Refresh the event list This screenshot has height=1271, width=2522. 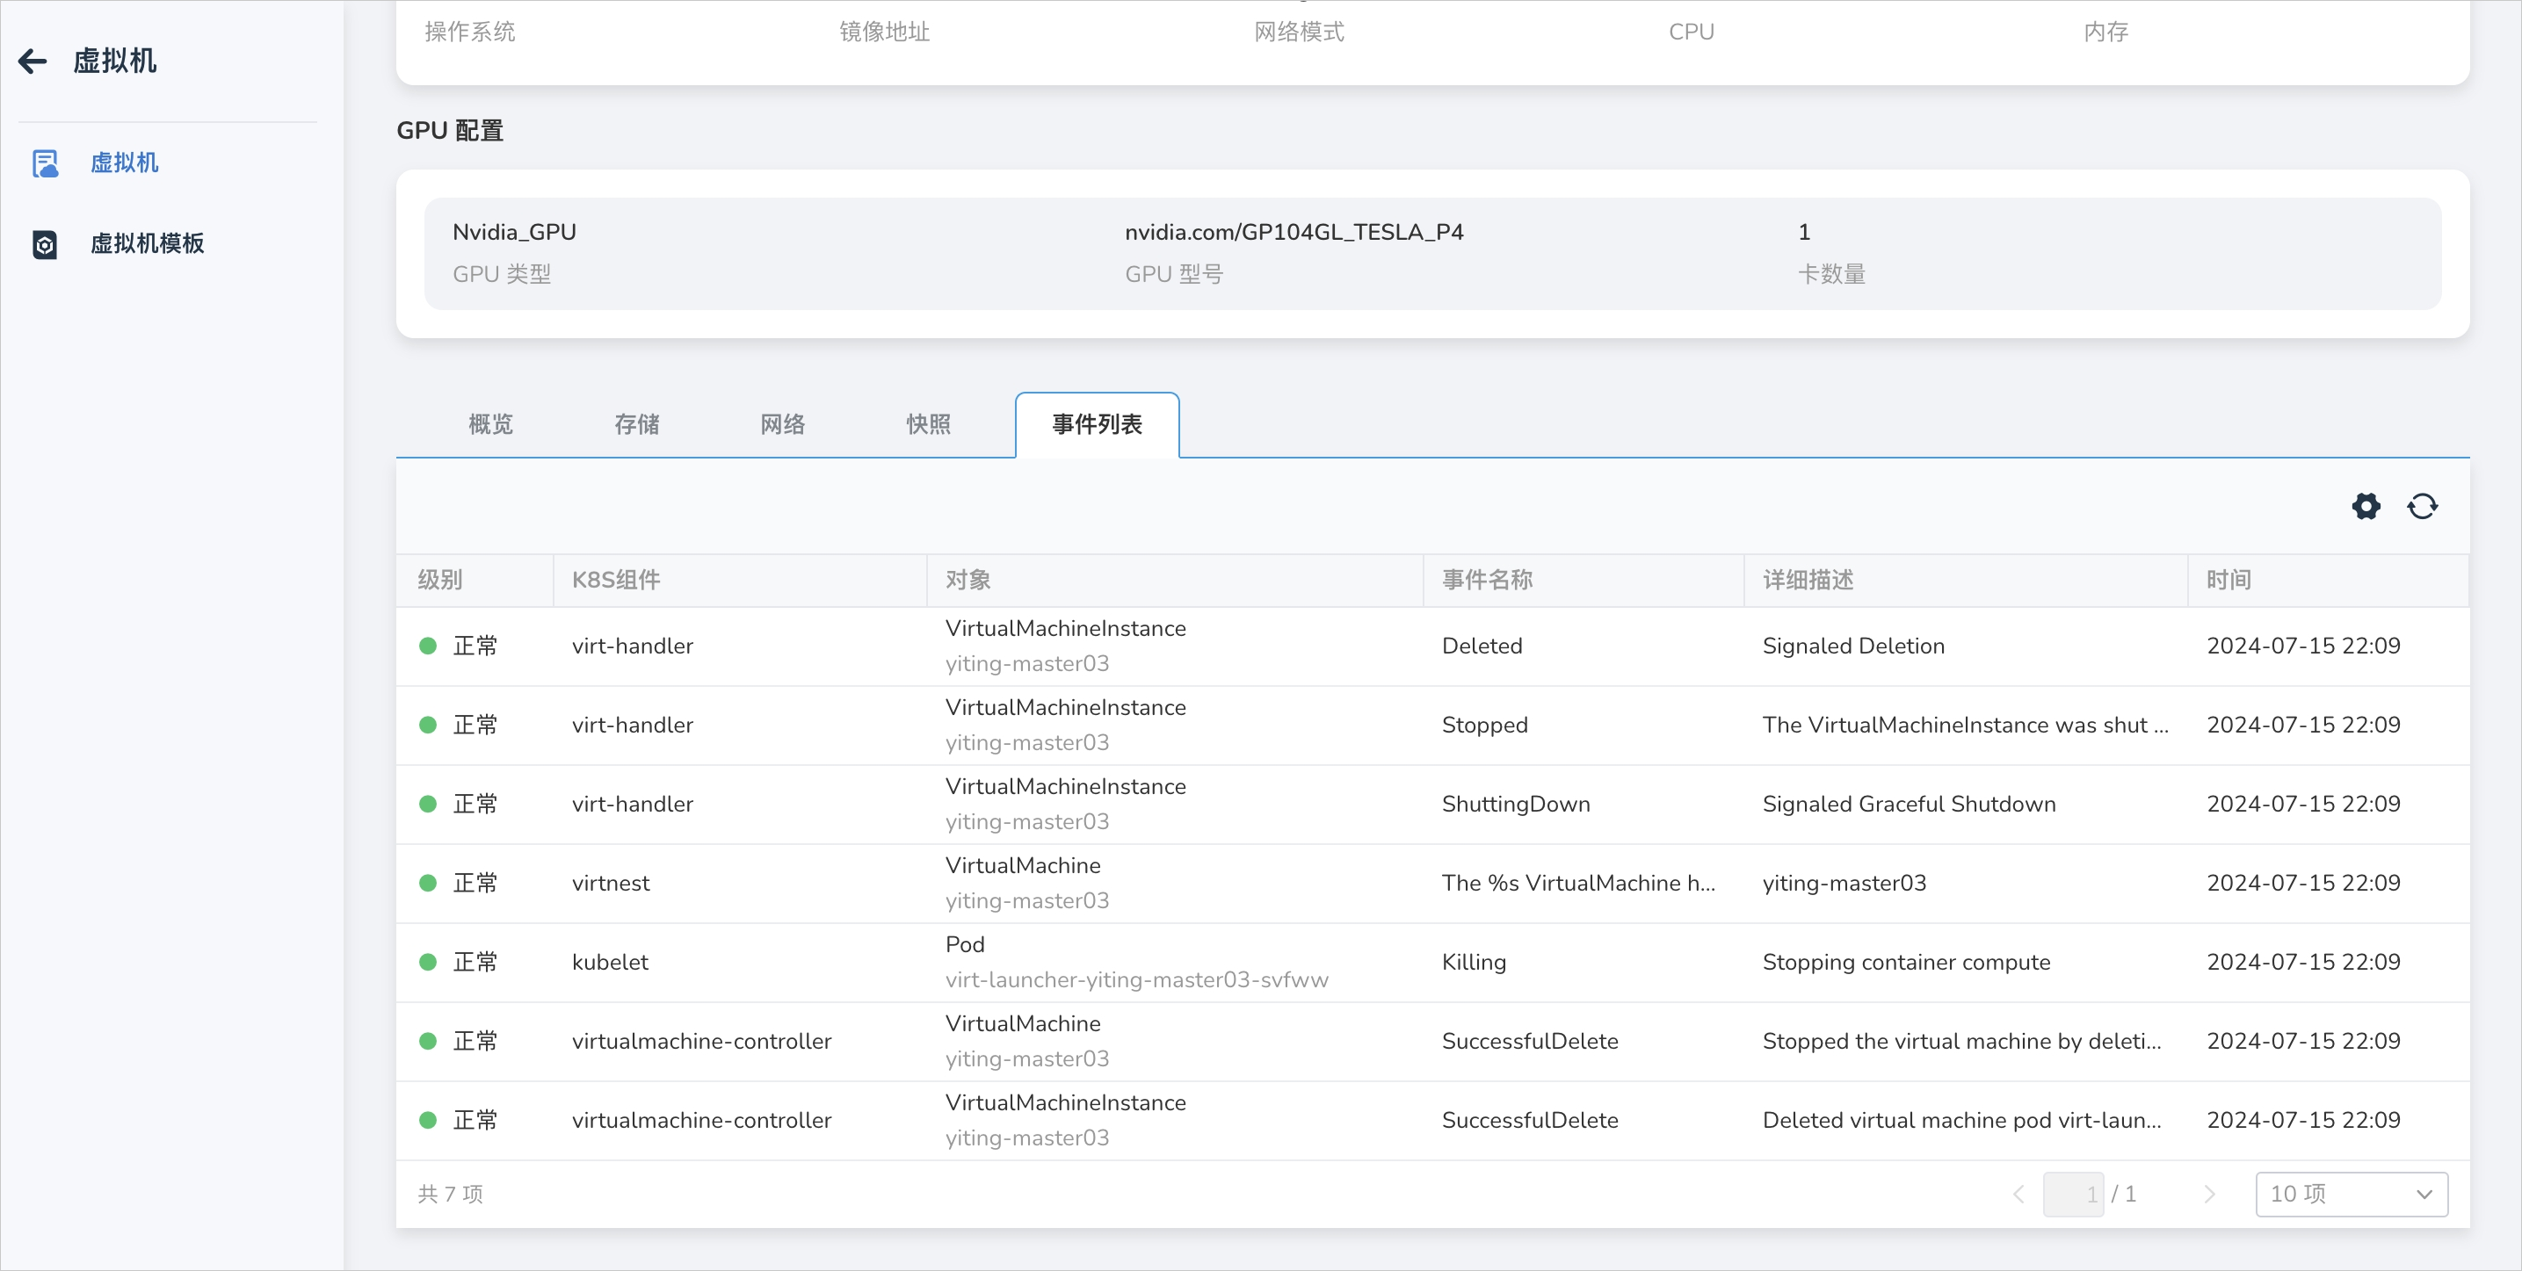coord(2422,506)
